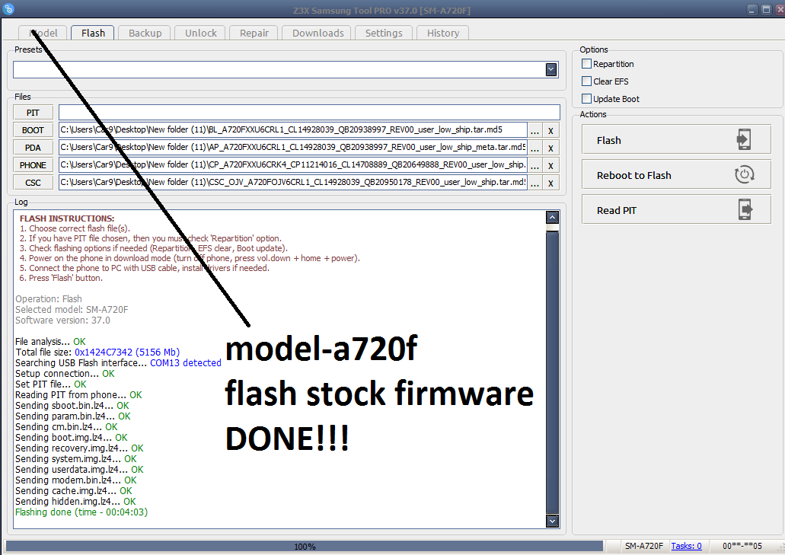785x555 pixels.
Task: Click the log vertical scrollbar thumb
Action: (552, 373)
